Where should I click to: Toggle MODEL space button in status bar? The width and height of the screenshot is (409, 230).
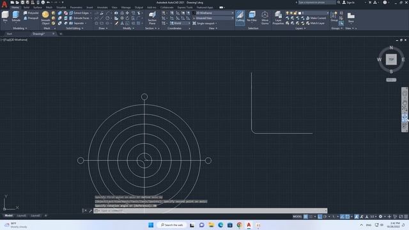pyautogui.click(x=297, y=217)
